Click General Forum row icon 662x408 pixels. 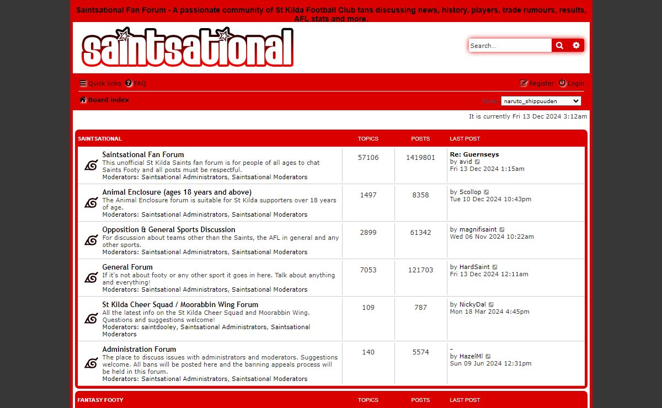coord(91,277)
